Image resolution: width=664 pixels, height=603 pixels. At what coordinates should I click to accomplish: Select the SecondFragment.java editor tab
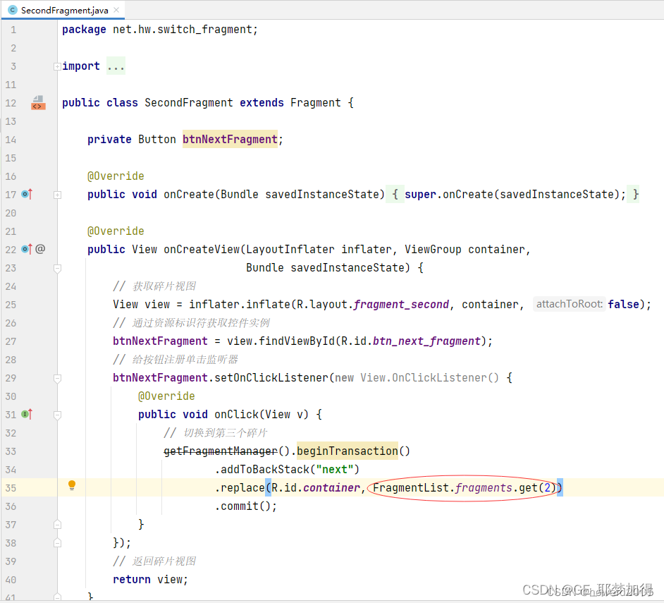click(x=63, y=10)
